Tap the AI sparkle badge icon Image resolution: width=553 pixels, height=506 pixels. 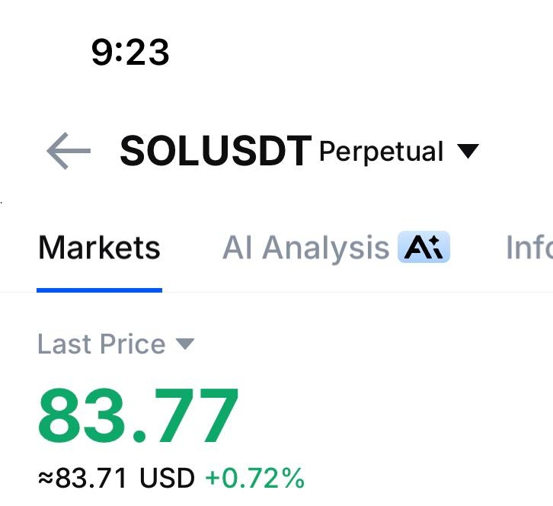424,248
